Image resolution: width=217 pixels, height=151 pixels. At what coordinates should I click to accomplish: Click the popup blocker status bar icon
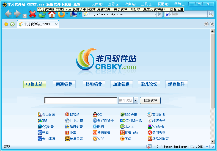(149, 147)
